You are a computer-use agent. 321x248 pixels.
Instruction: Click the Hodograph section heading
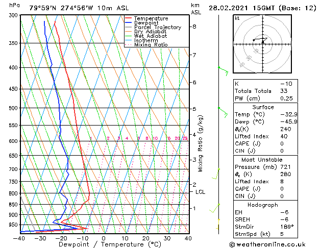[263, 205]
